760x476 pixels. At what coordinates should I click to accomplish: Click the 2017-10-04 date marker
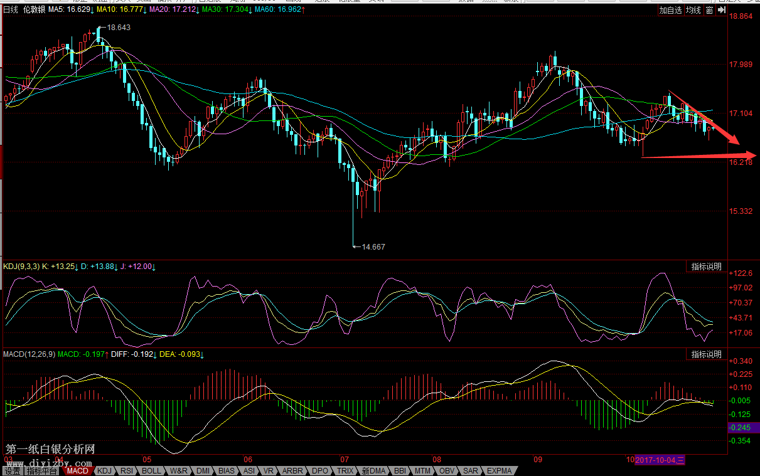click(660, 460)
